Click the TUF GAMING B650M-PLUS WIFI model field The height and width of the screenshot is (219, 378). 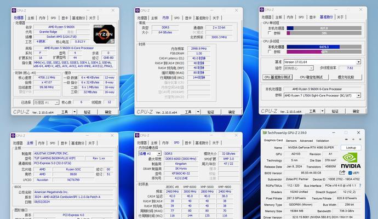point(59,158)
